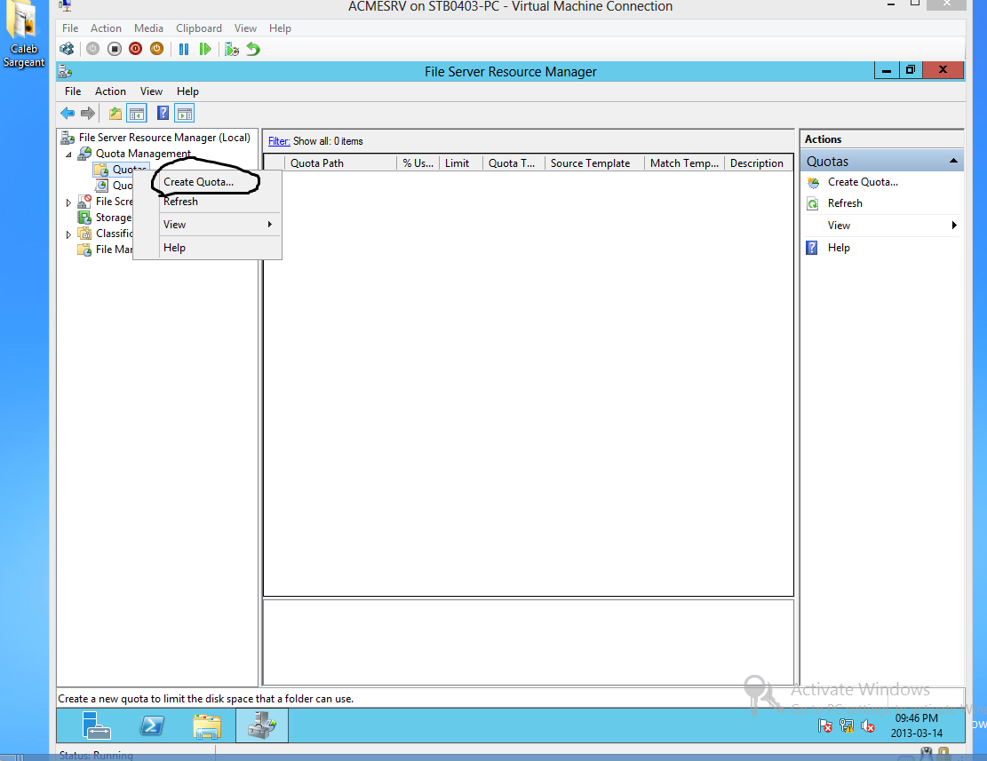Click Create Quota... in Actions pane
This screenshot has width=987, height=761.
863,182
